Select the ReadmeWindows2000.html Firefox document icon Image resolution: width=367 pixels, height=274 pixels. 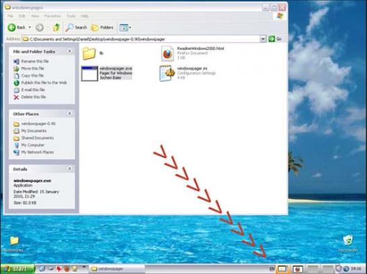pos(168,54)
